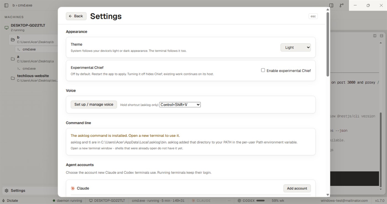The width and height of the screenshot is (387, 204).
Task: Click the Claude sunburst logo in Agent accounts
Action: [x=73, y=188]
